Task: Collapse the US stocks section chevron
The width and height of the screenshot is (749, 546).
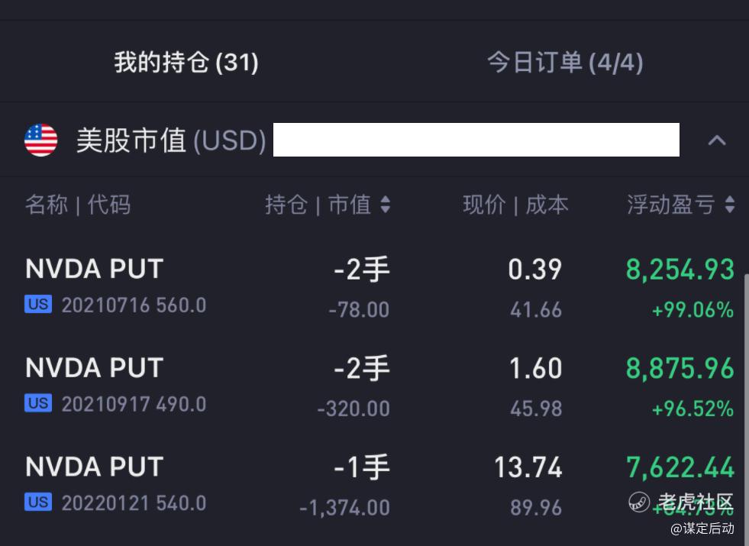Action: (716, 141)
